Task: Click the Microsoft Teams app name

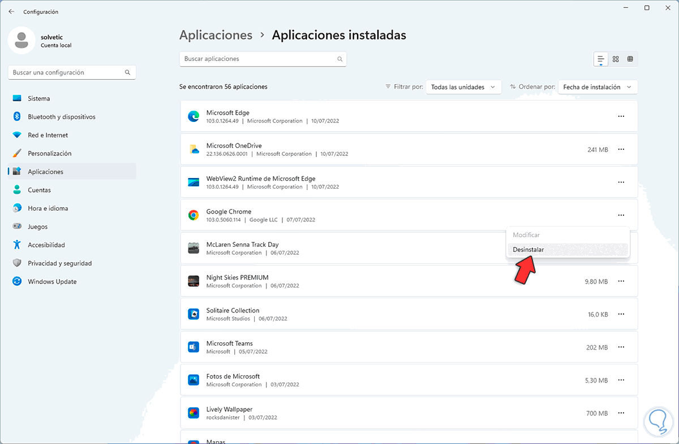Action: [229, 343]
